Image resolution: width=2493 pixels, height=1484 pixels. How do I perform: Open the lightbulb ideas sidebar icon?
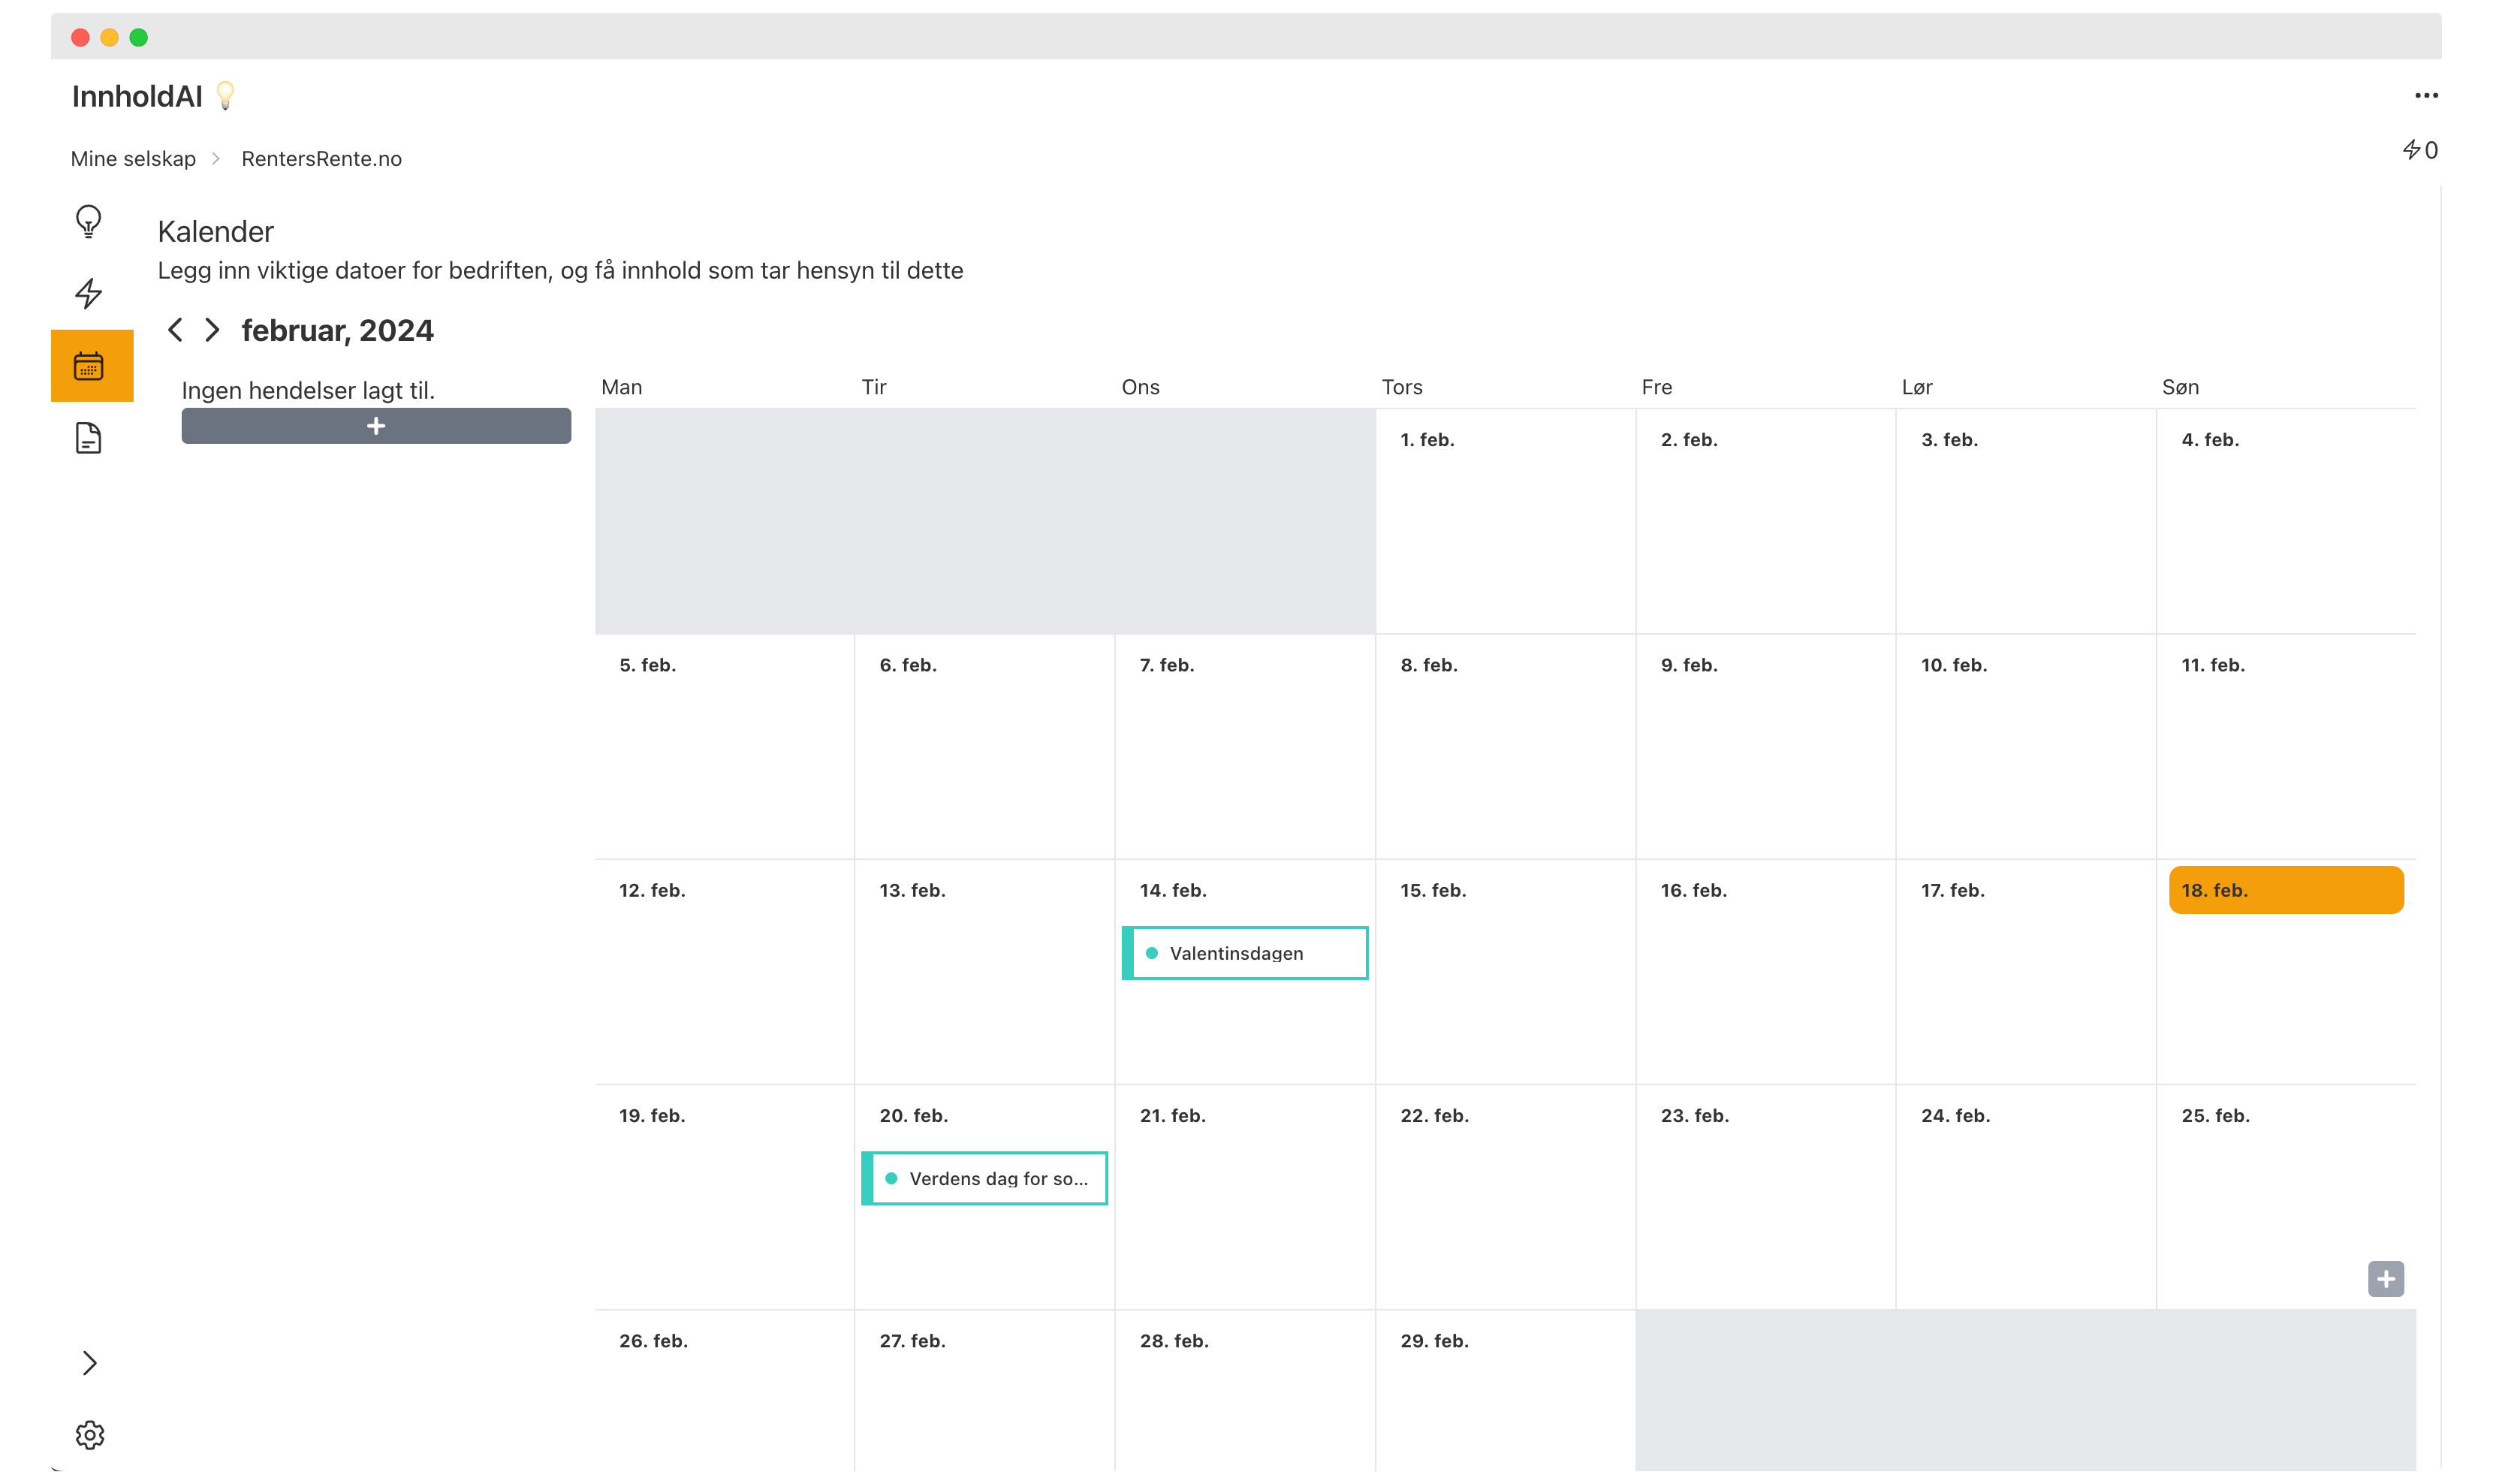[89, 221]
